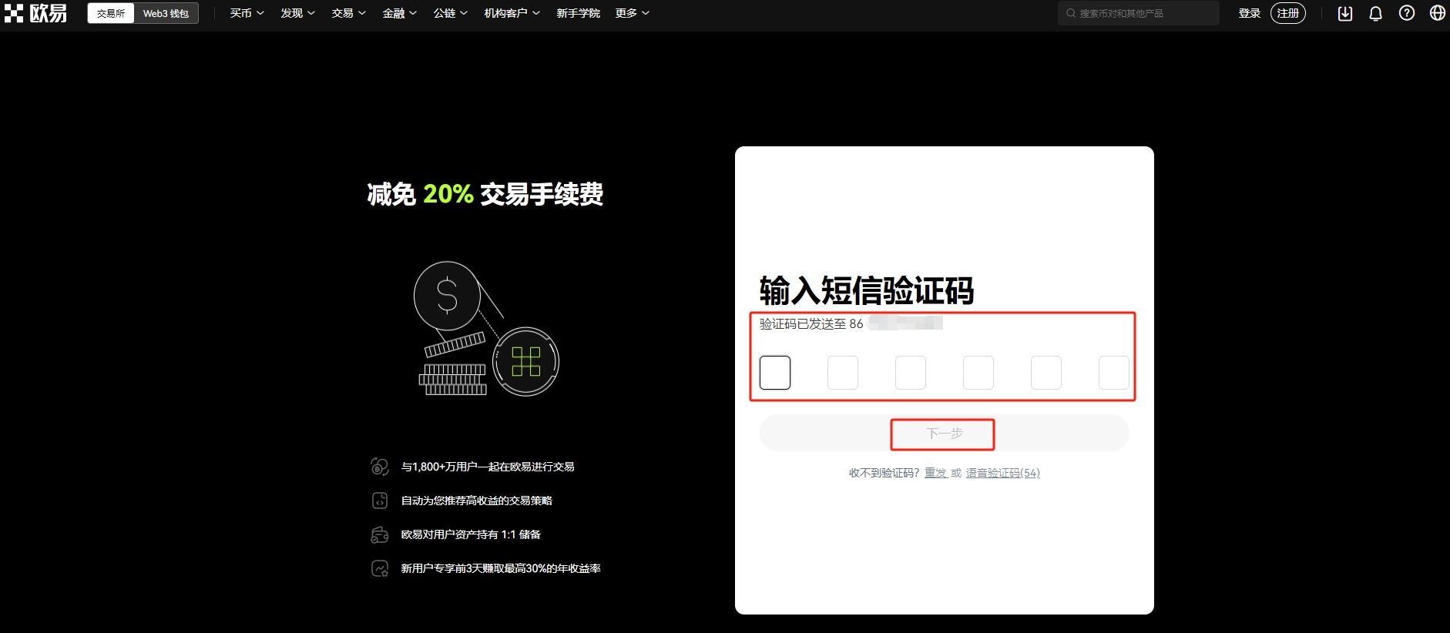Expand the 买币 dropdown menu
Screen dimensions: 1450x633
247,13
